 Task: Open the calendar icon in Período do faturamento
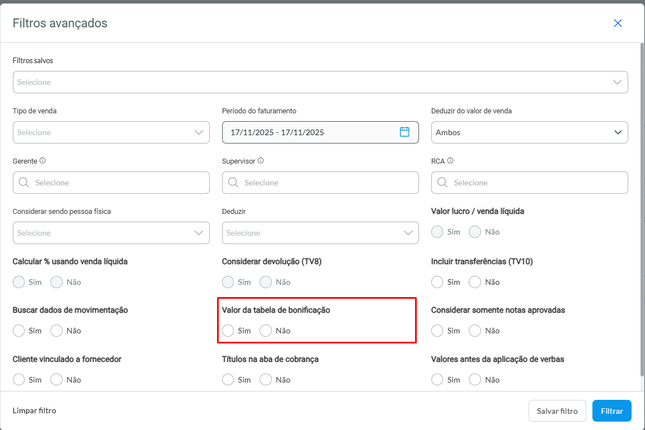[x=405, y=132]
